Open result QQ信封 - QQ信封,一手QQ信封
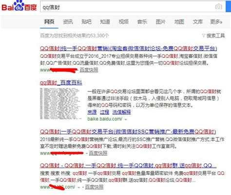Viewport: 231px width, 195px height. 128,166
